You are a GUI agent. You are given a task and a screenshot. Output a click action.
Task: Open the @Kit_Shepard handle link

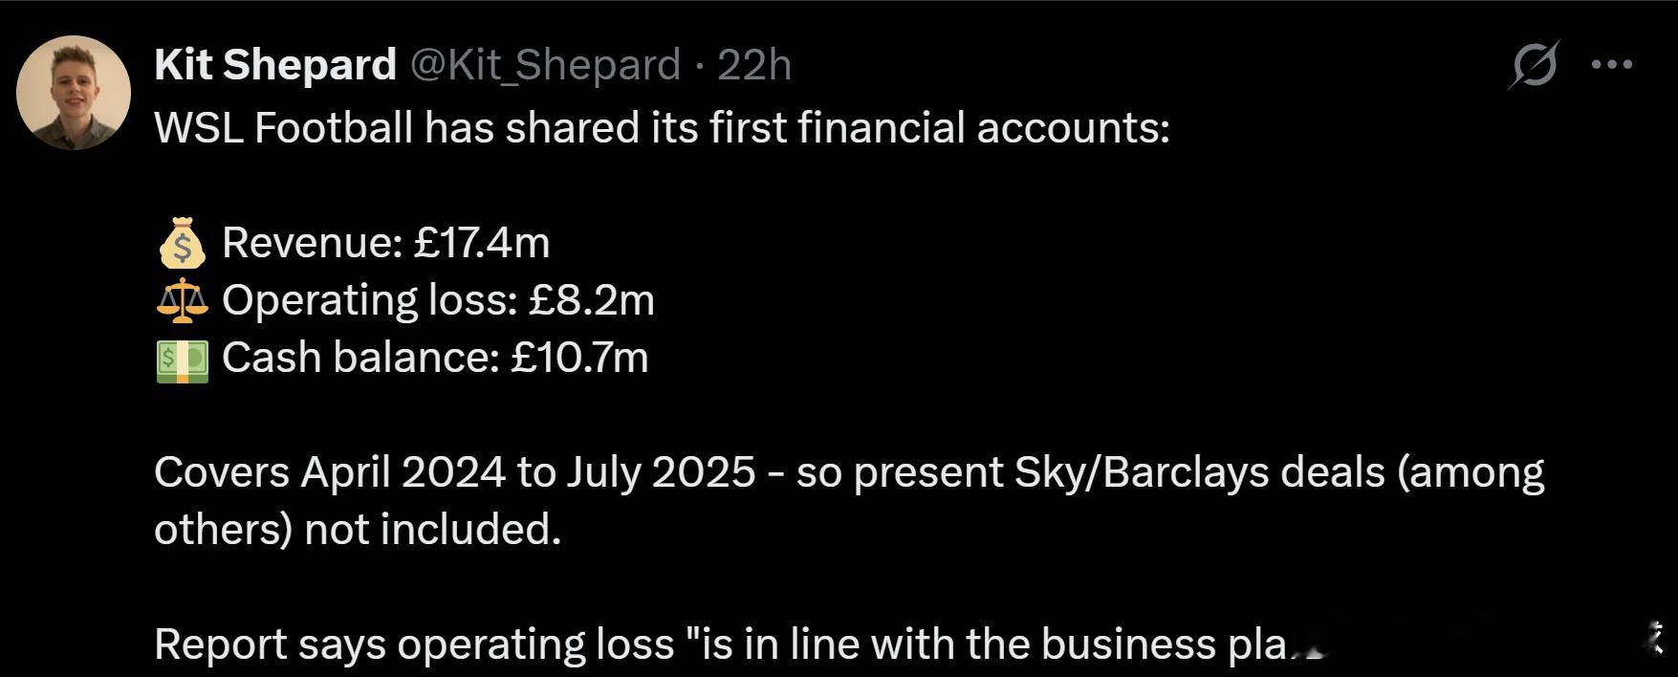(545, 65)
